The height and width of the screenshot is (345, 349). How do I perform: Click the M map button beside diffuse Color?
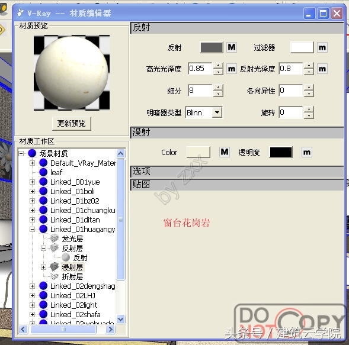coord(224,152)
